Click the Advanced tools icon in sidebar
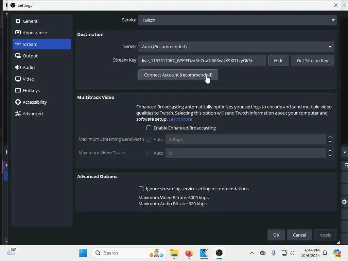 [x=18, y=114]
